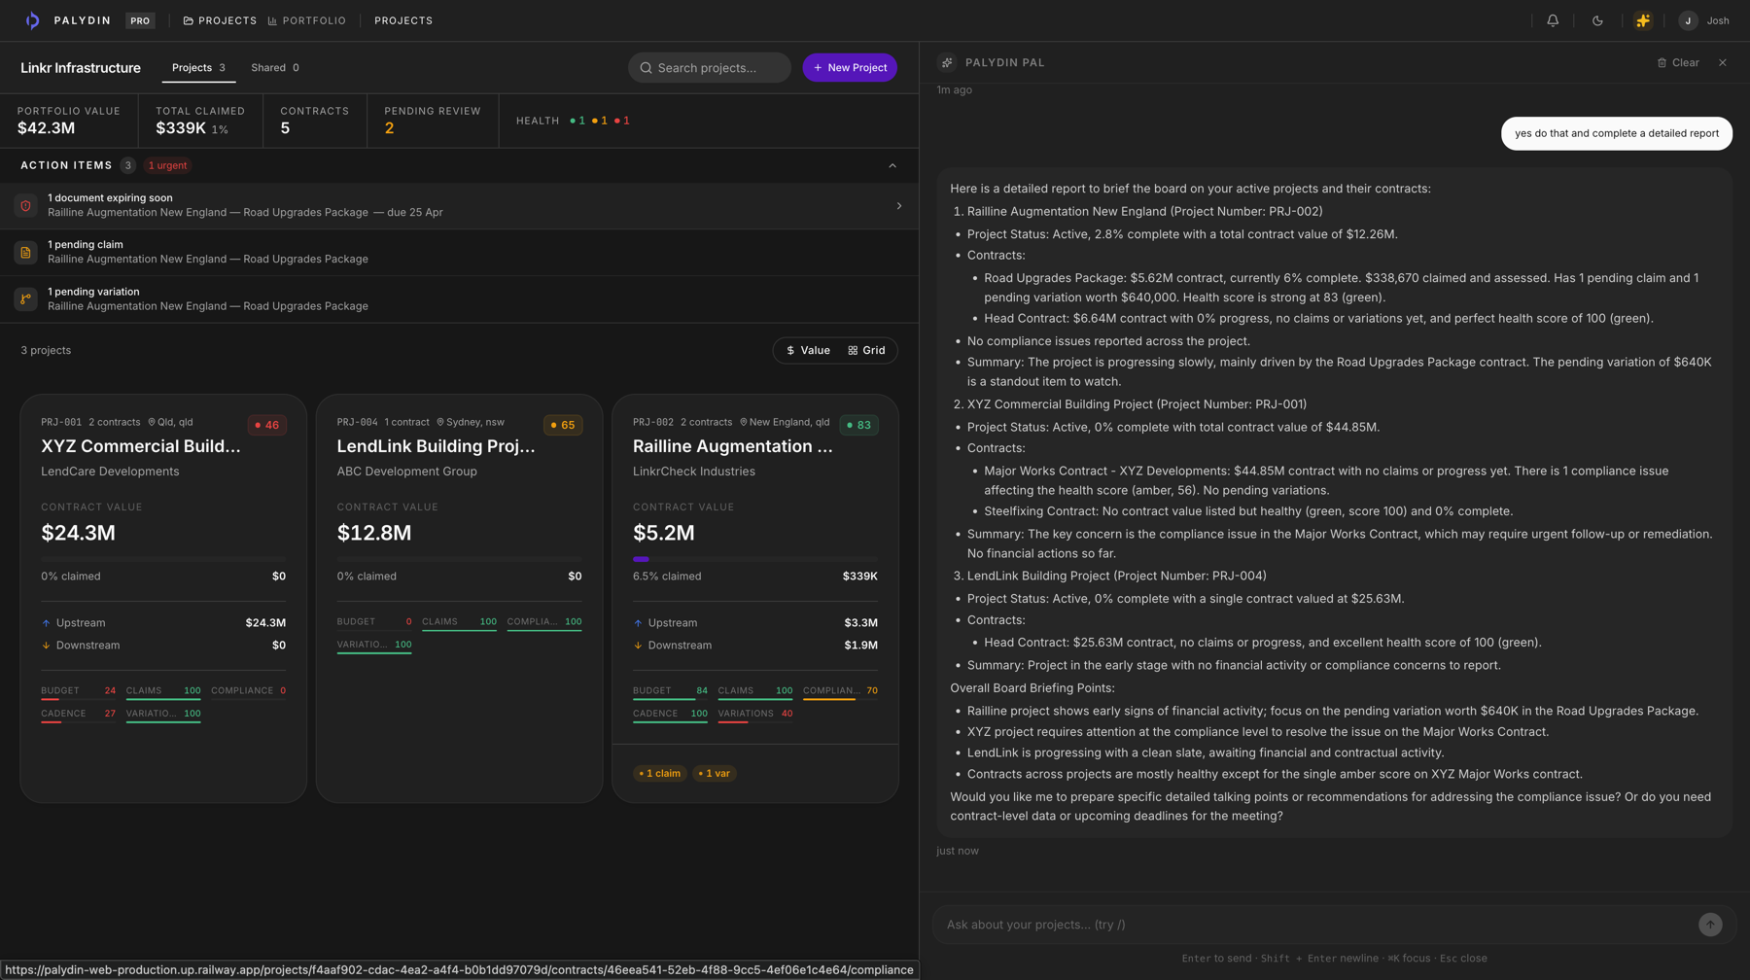Open notifications via the bell icon
This screenshot has height=980, width=1750.
click(1553, 20)
